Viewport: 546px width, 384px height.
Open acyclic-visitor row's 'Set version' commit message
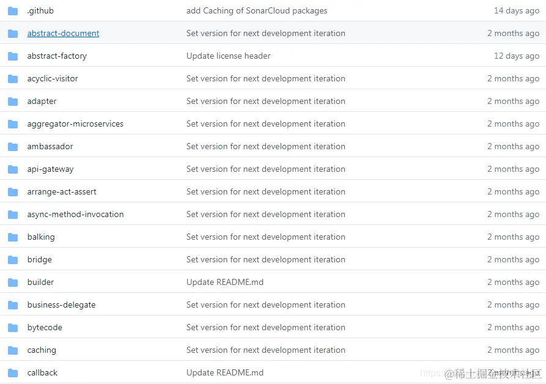pos(266,79)
